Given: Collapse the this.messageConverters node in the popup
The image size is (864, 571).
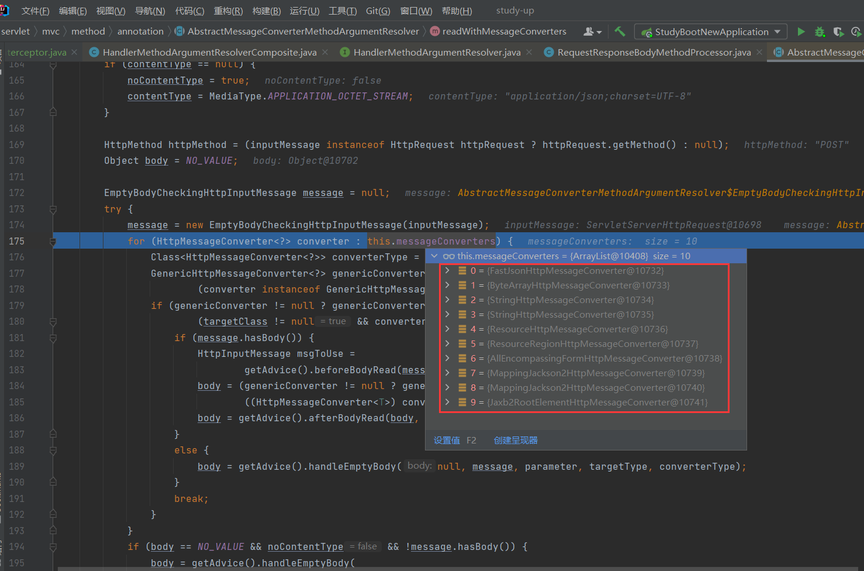Looking at the screenshot, I should (434, 256).
